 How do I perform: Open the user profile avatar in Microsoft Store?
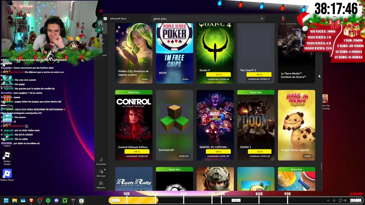[283, 19]
